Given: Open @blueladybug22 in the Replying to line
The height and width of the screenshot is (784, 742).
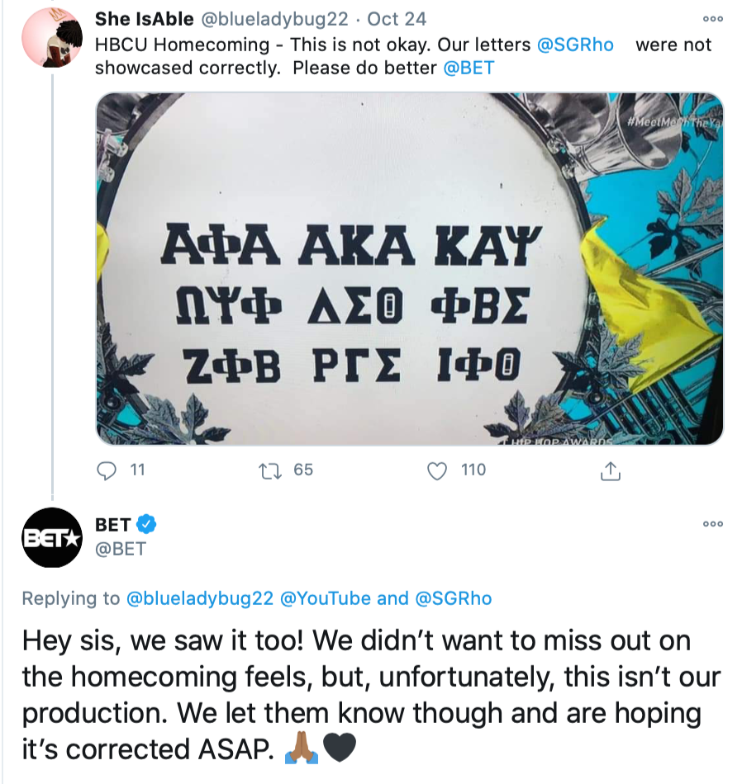Looking at the screenshot, I should pyautogui.click(x=201, y=598).
